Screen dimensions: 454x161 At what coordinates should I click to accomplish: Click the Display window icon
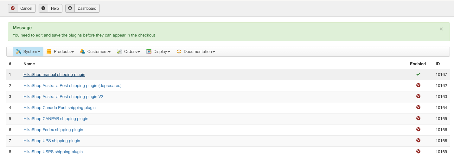[x=149, y=52]
